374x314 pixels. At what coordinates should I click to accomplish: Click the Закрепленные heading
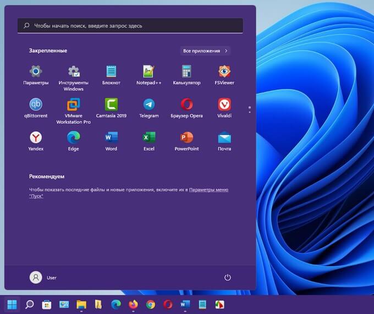48,51
